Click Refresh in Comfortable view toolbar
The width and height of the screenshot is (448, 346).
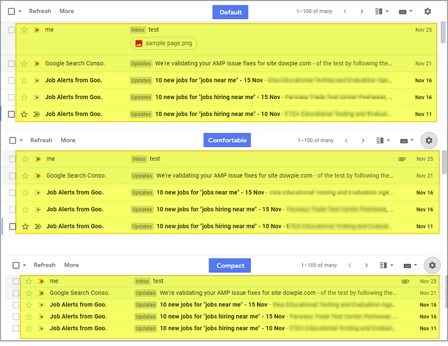(41, 140)
